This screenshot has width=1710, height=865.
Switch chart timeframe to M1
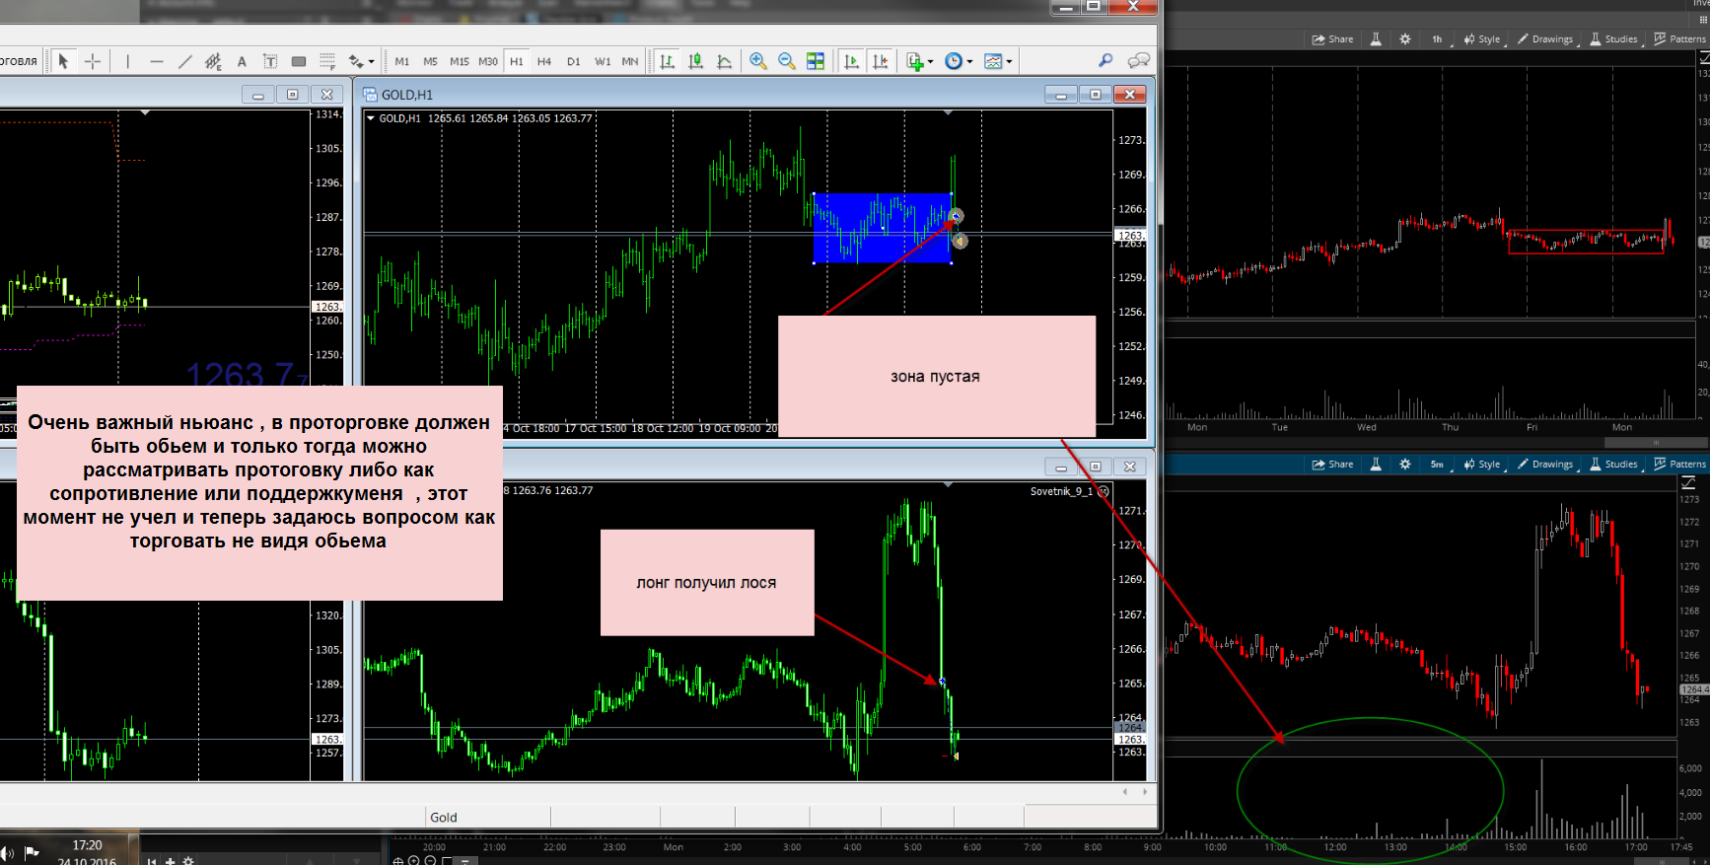pos(402,61)
